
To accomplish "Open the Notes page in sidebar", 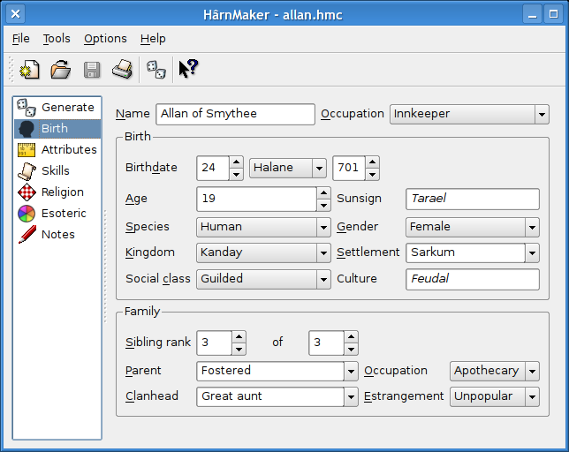I will click(57, 235).
